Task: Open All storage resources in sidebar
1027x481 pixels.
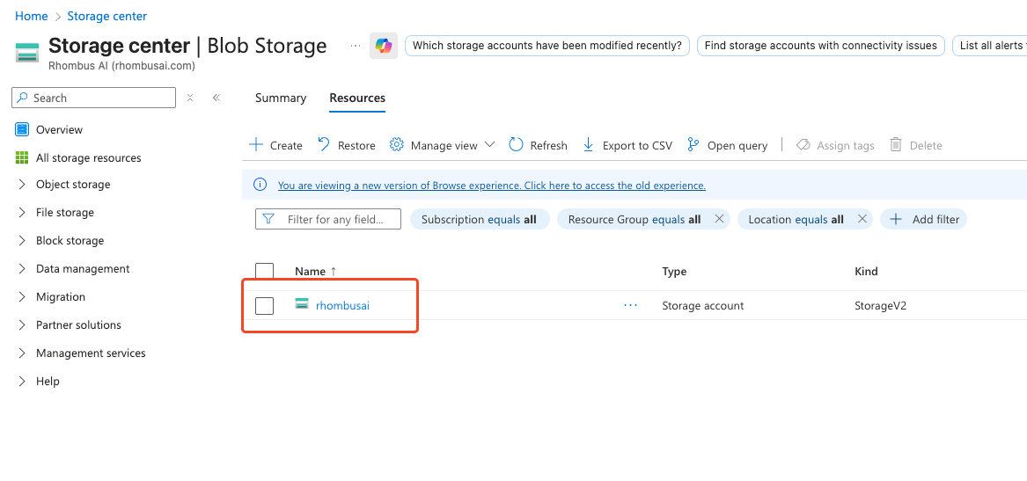Action: 88,157
